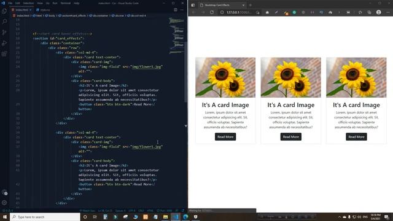Switch to Microsoft Edge on taskbar
Viewport: 393px width, 221px height.
[x=185, y=217]
